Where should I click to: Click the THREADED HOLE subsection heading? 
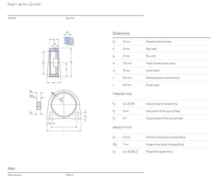pyautogui.click(x=122, y=94)
